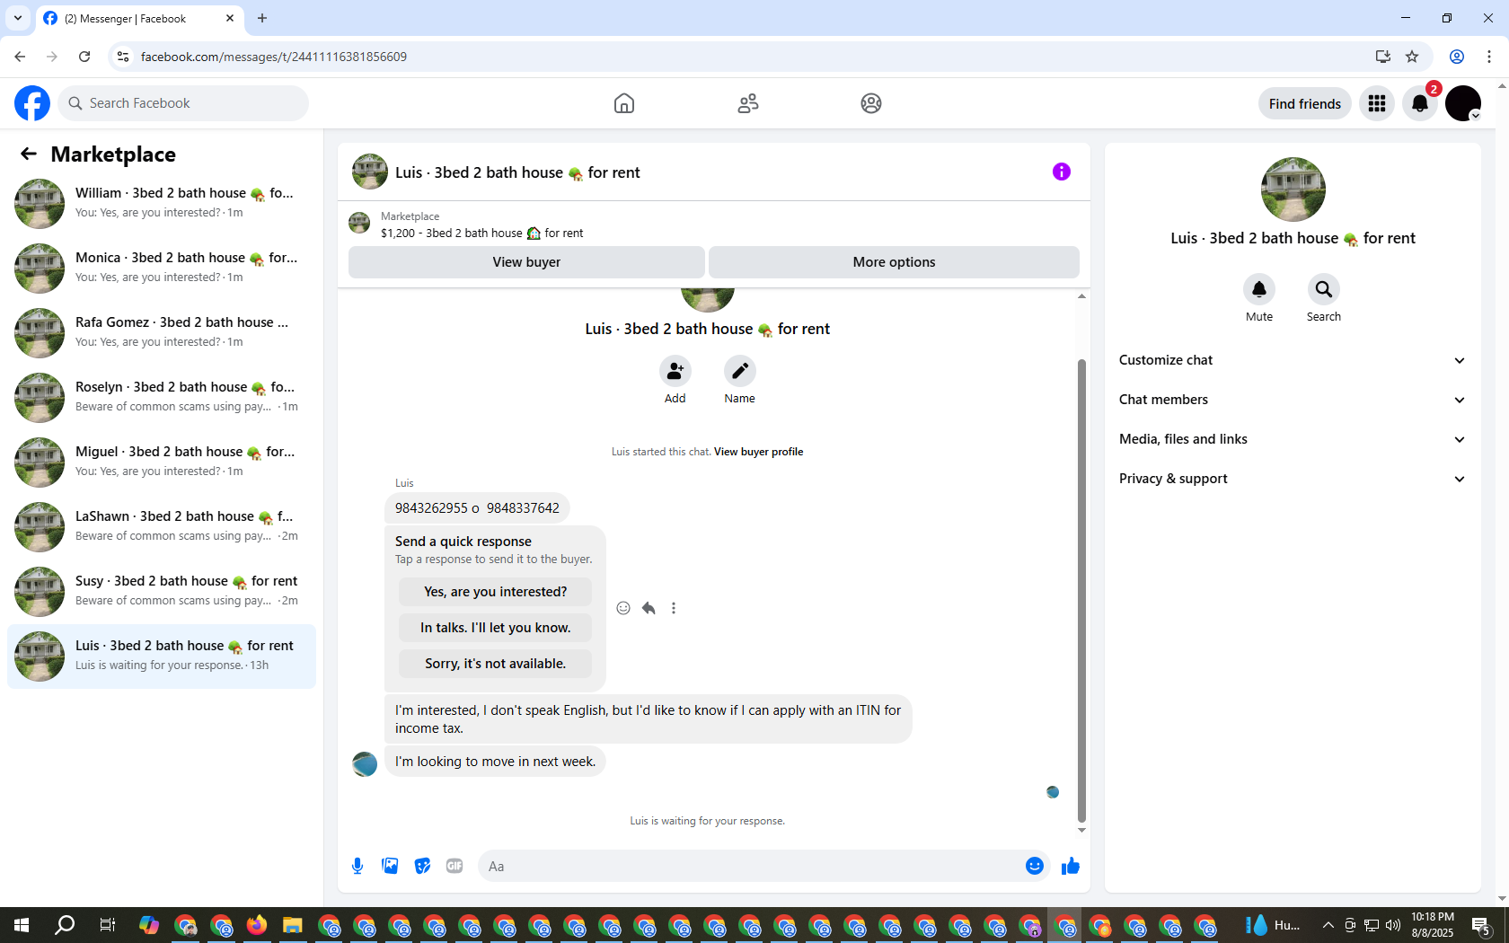This screenshot has width=1509, height=943.
Task: Click the Luis conversation row
Action: click(x=162, y=657)
